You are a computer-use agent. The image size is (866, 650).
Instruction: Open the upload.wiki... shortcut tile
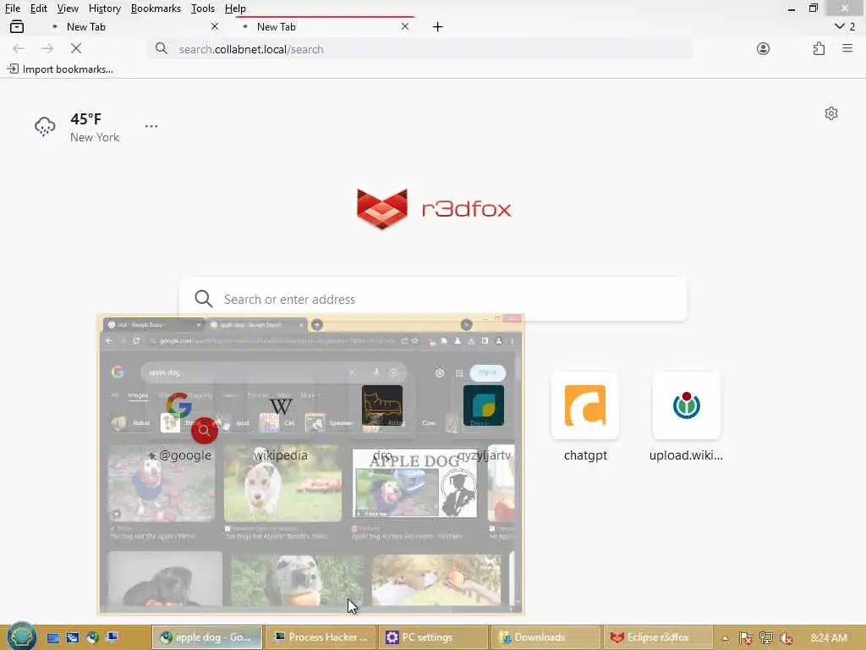(687, 417)
